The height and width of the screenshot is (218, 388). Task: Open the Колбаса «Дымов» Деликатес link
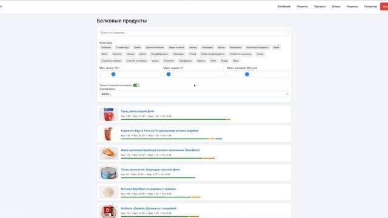point(149,208)
